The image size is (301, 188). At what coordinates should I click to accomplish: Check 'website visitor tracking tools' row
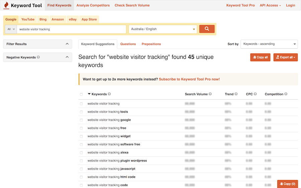(81, 112)
